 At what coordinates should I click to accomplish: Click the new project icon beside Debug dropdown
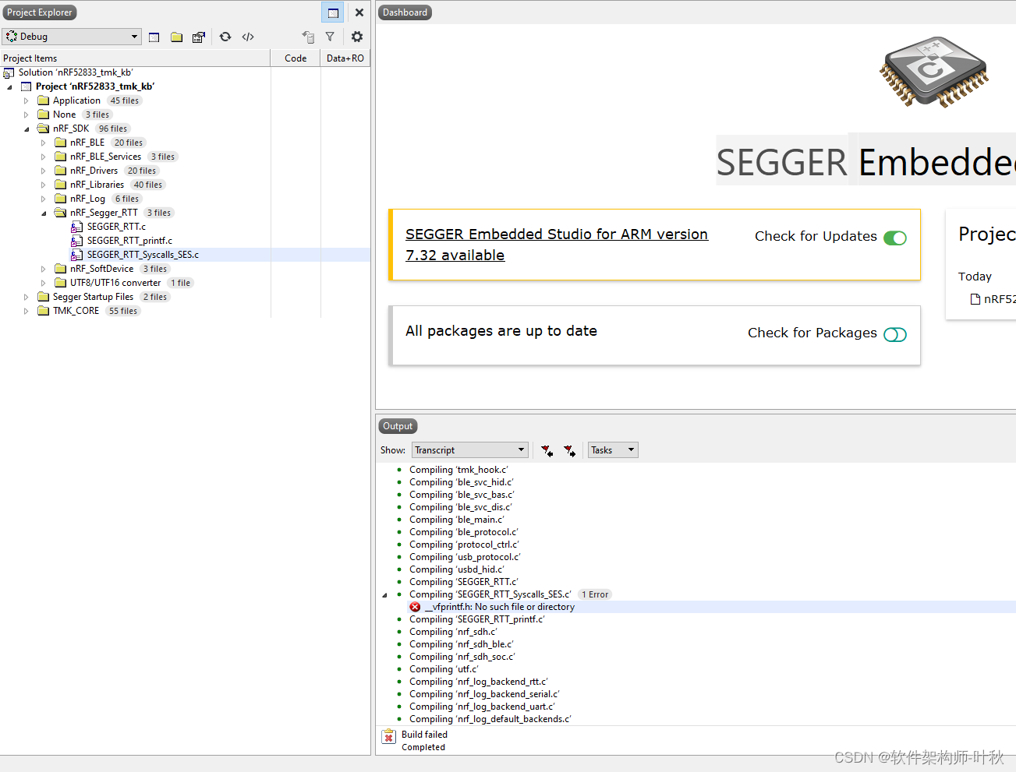(154, 37)
